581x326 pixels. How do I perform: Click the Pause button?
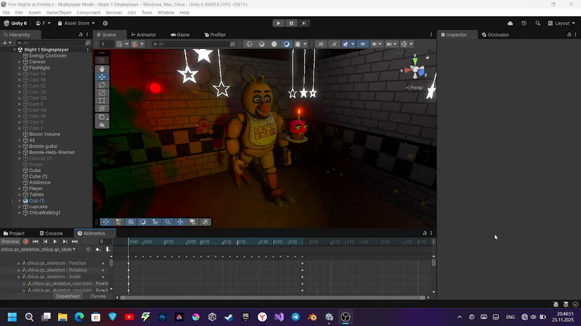tap(291, 23)
